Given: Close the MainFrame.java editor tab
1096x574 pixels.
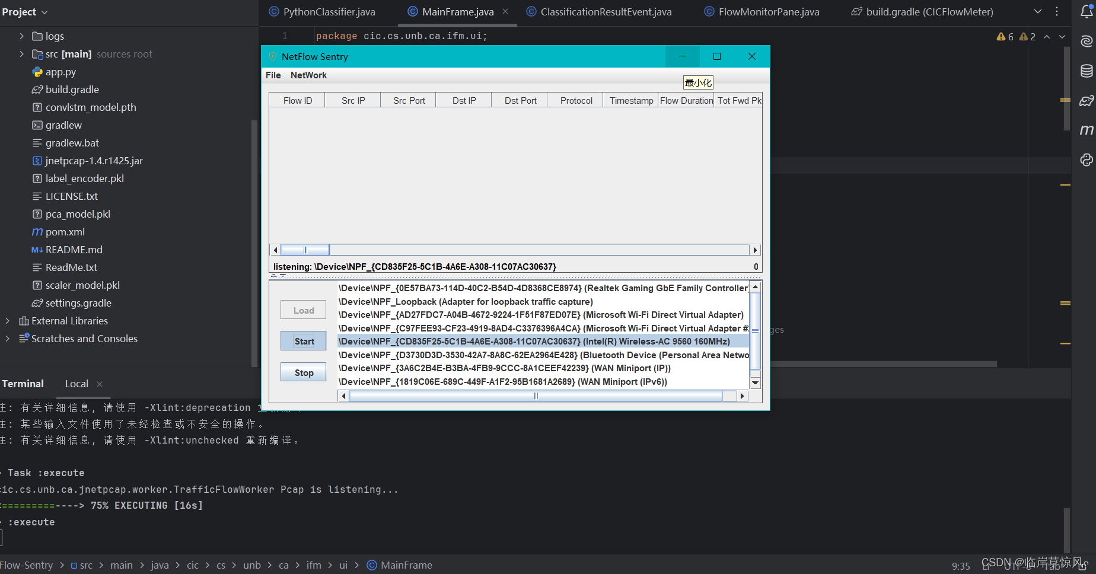Looking at the screenshot, I should tap(505, 11).
